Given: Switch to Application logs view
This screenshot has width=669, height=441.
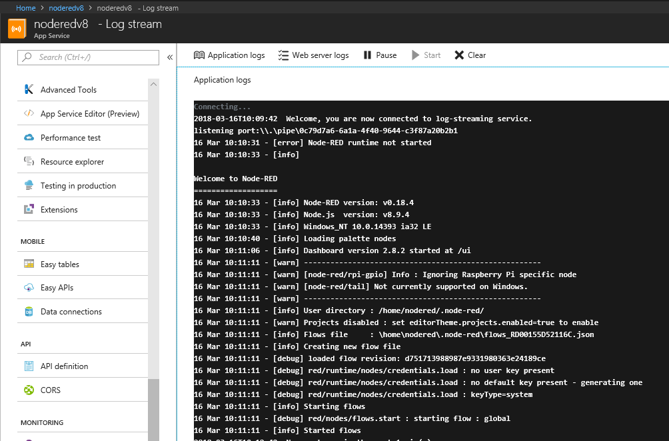Looking at the screenshot, I should tap(229, 55).
